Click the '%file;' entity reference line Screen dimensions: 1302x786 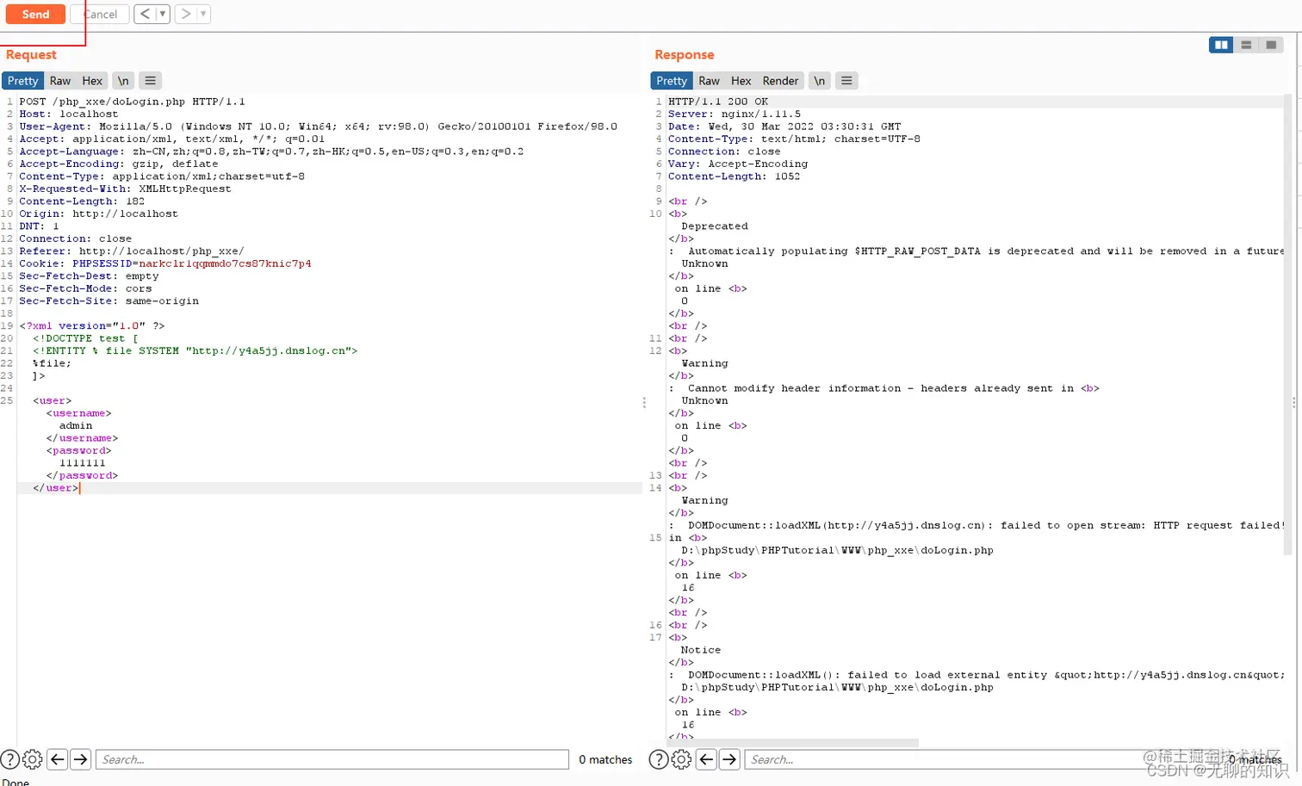point(52,363)
